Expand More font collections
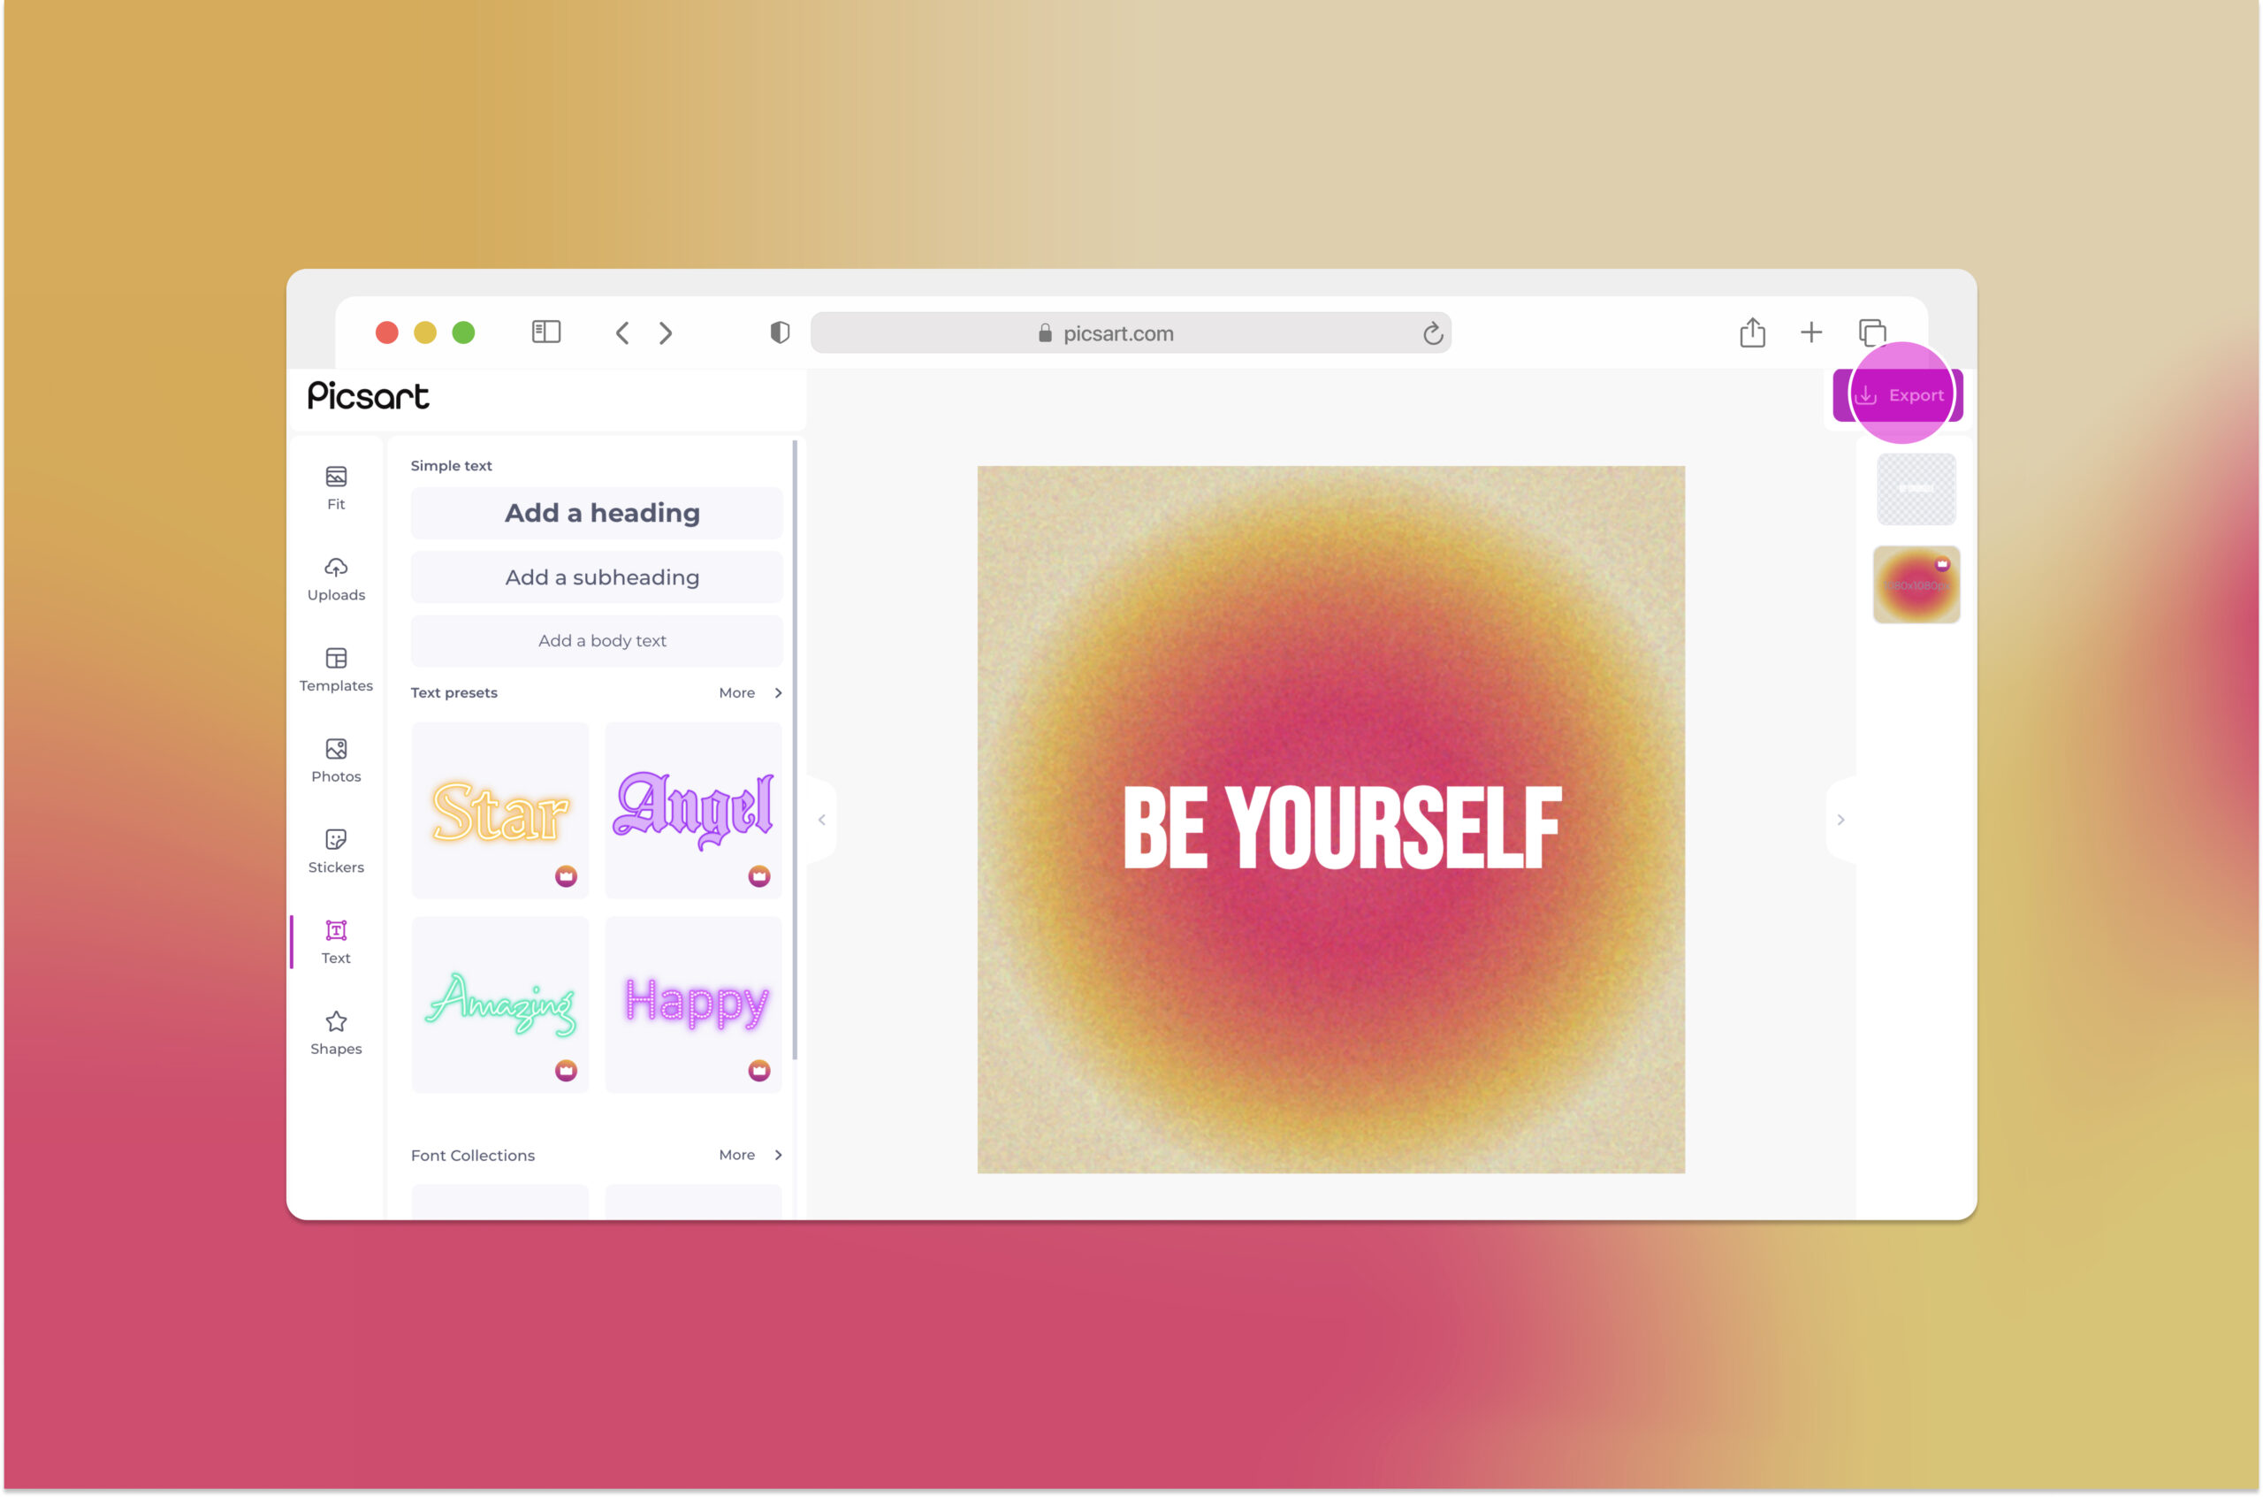The height and width of the screenshot is (1497, 2263). click(751, 1153)
